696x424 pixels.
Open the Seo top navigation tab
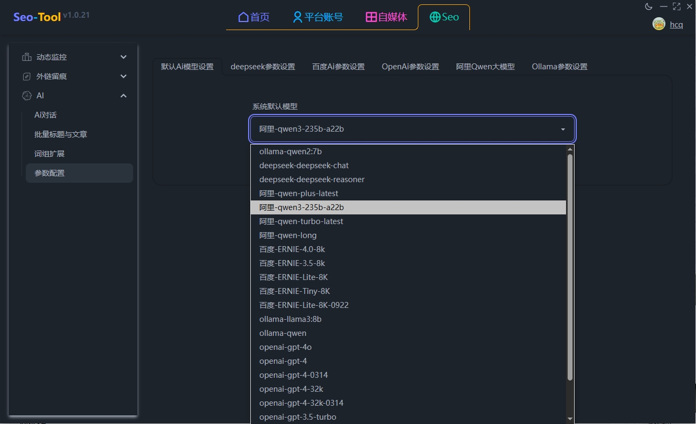tap(444, 17)
